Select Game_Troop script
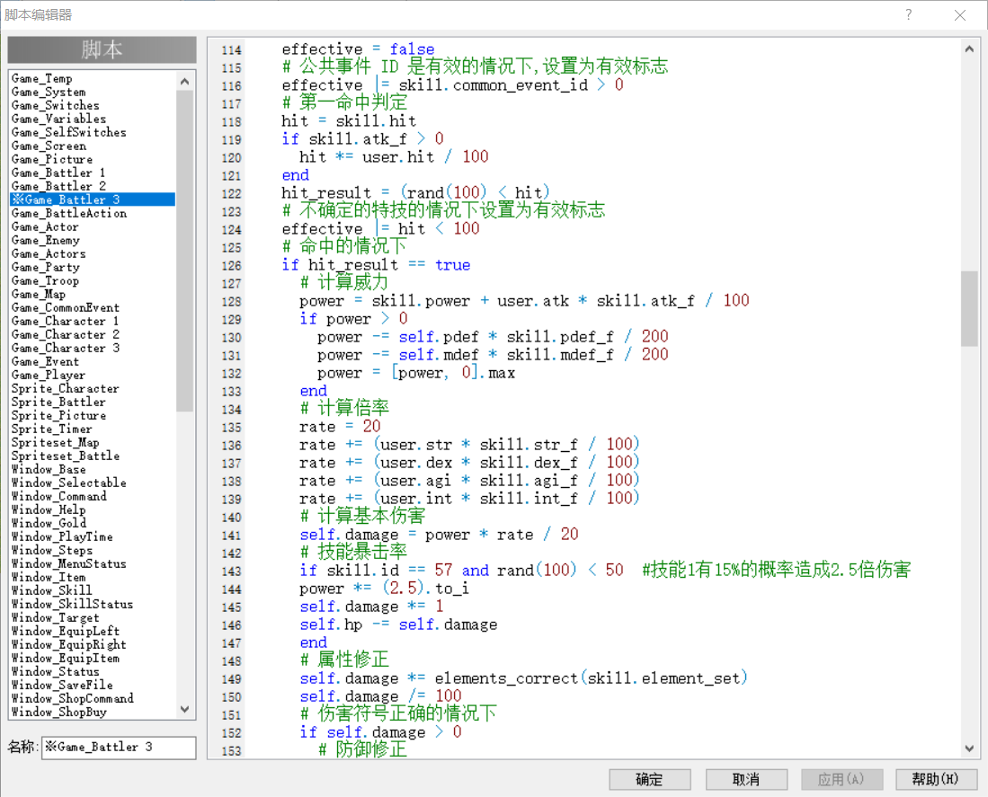The height and width of the screenshot is (797, 988). pos(93,280)
